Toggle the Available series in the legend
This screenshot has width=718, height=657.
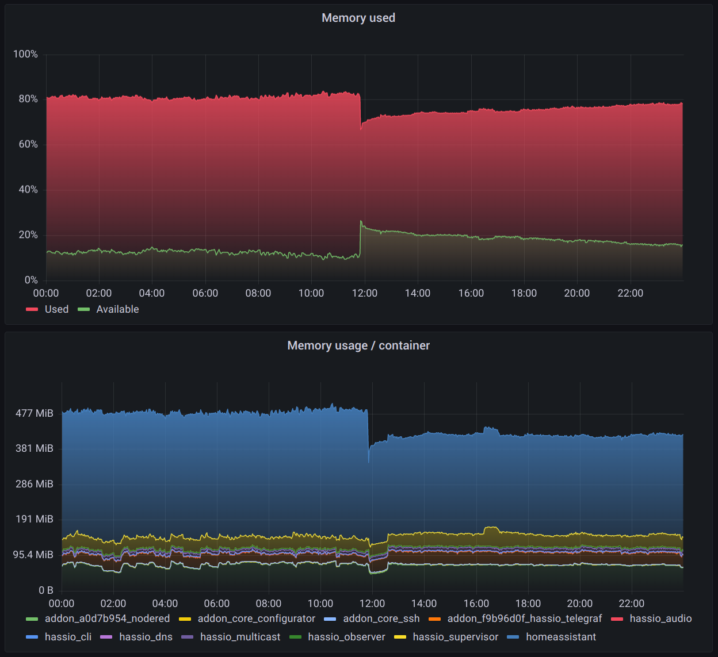117,309
